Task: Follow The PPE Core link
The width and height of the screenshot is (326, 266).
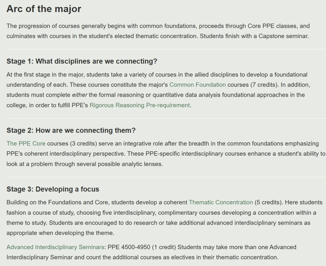Action: (26, 143)
